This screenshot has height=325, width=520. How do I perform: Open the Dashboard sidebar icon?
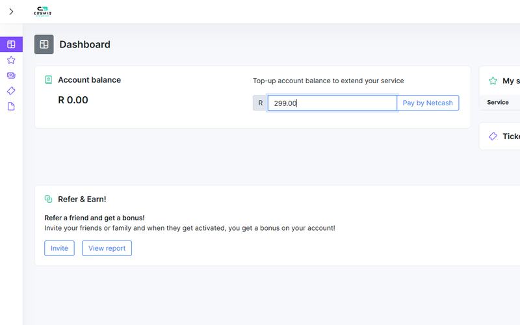(x=11, y=44)
